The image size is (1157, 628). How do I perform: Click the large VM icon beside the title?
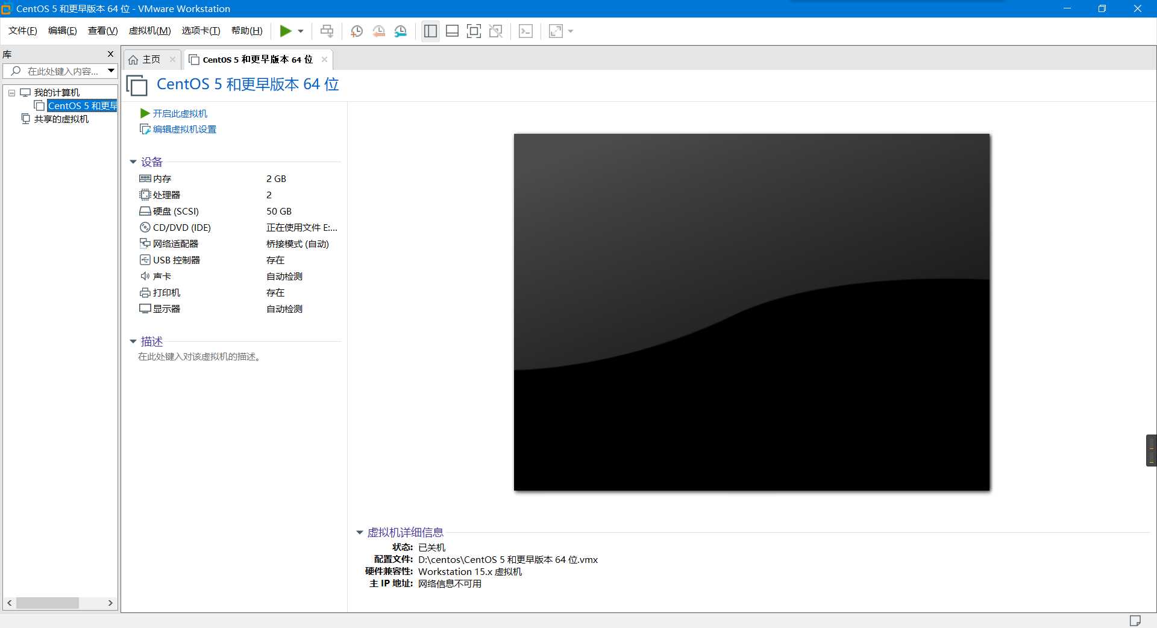[x=137, y=85]
